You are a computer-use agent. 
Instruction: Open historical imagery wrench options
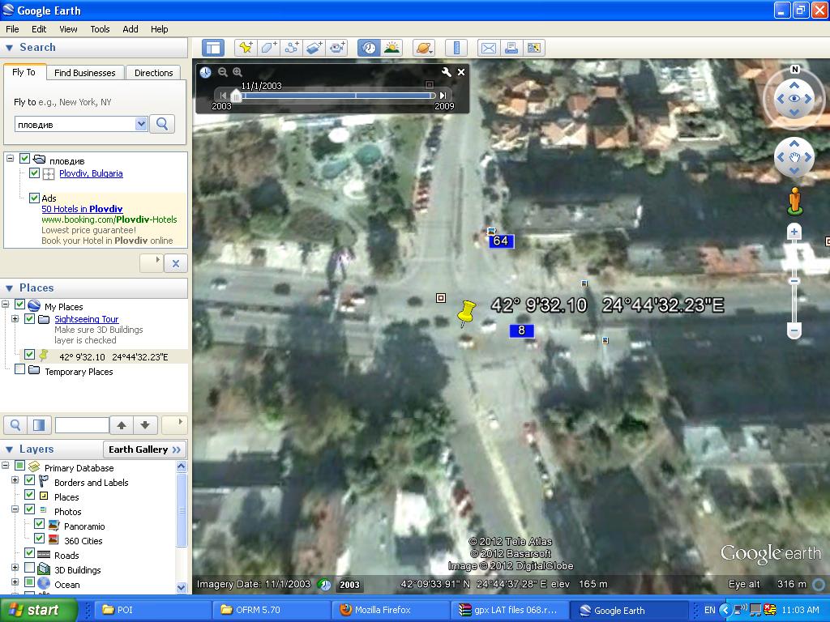pos(446,72)
